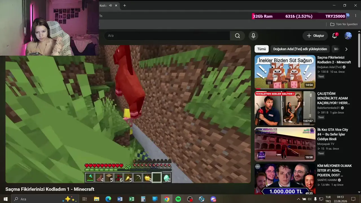
Task: Open the "İnekler Bizden Süt Sağsın" video thumbnail
Action: (285, 72)
